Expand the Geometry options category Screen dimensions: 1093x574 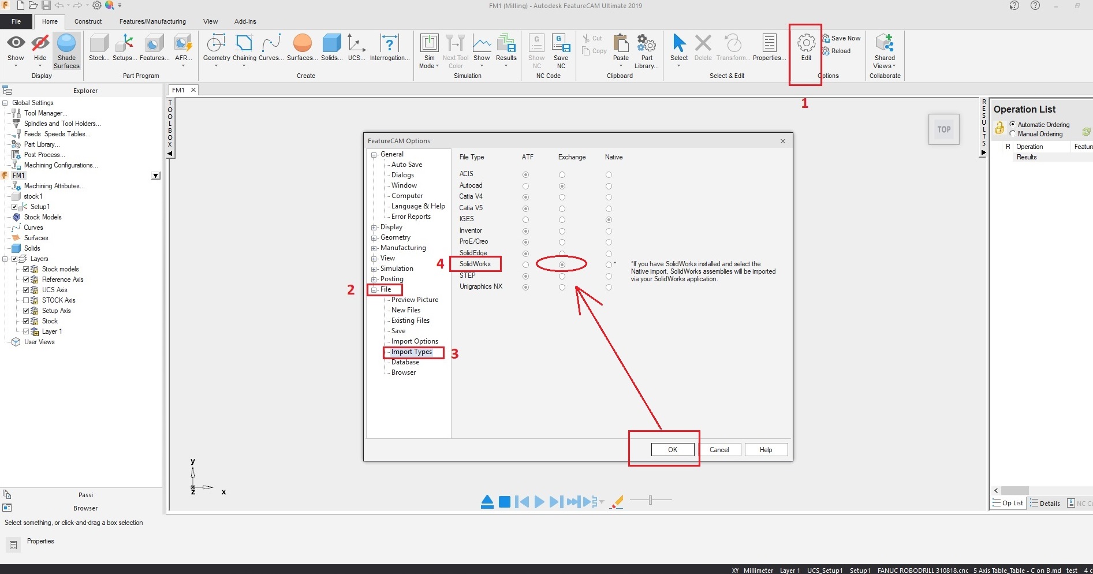tap(374, 238)
